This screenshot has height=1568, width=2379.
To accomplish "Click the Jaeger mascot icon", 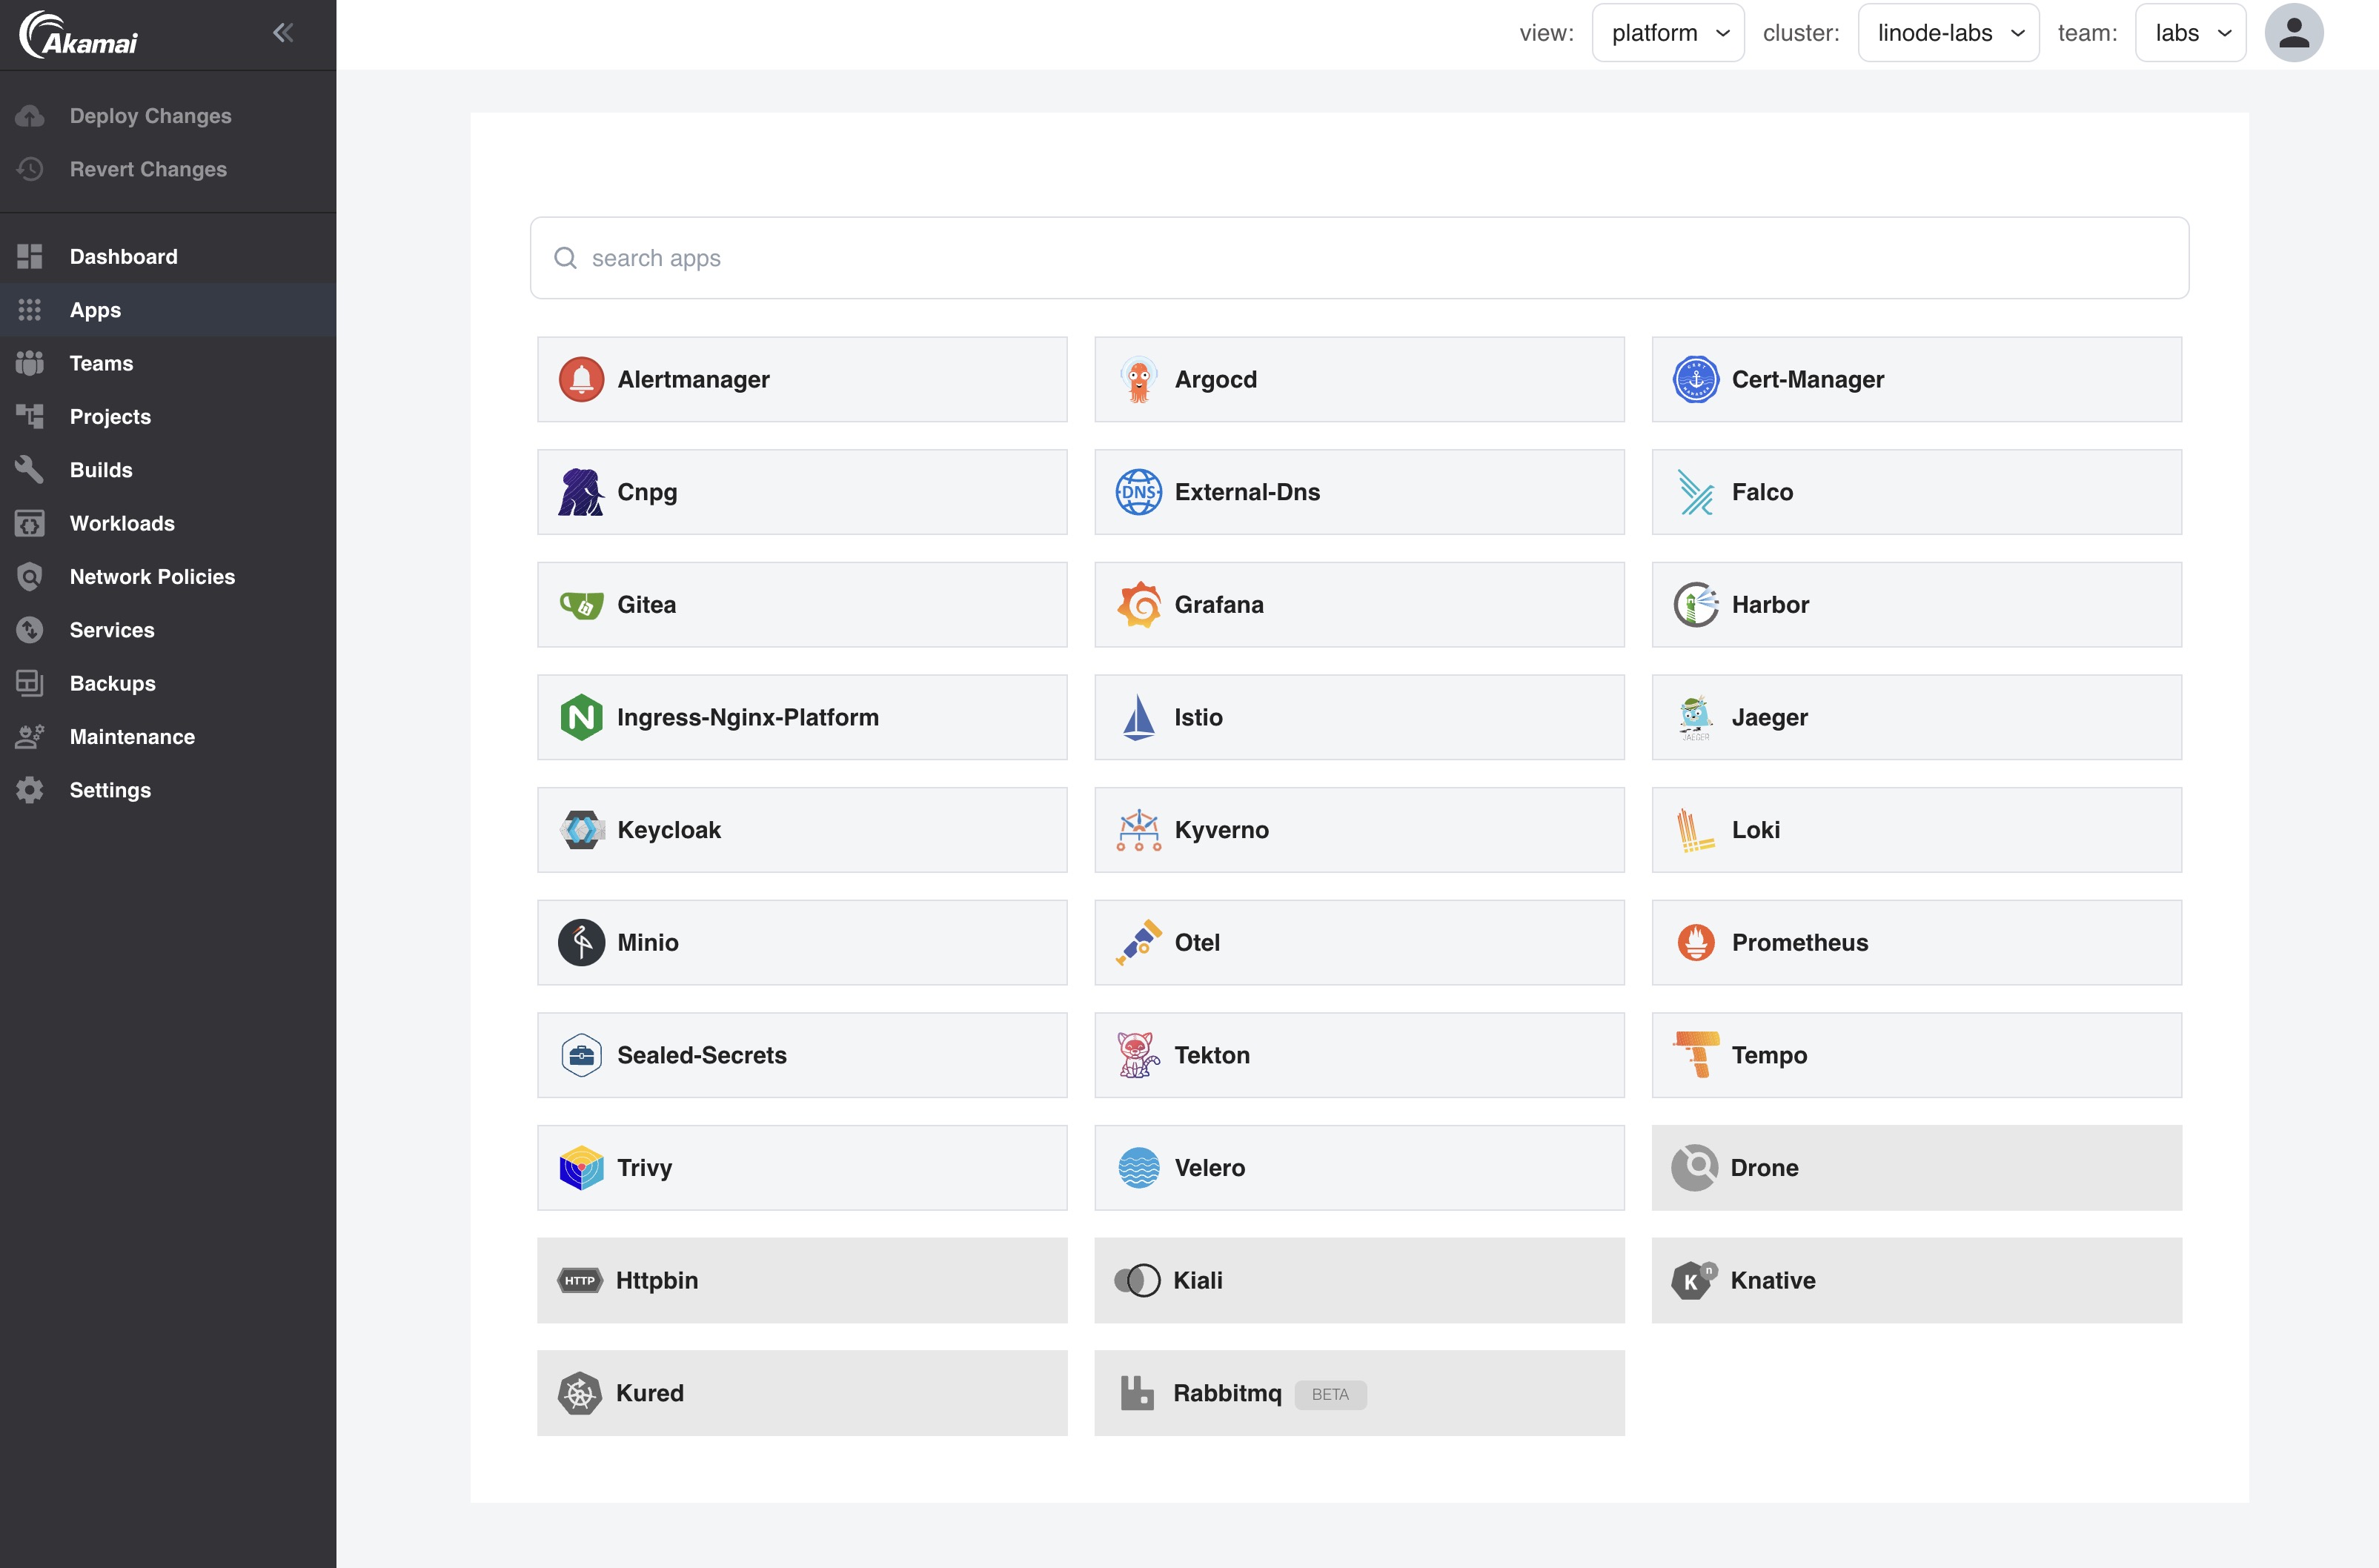I will click(1695, 717).
